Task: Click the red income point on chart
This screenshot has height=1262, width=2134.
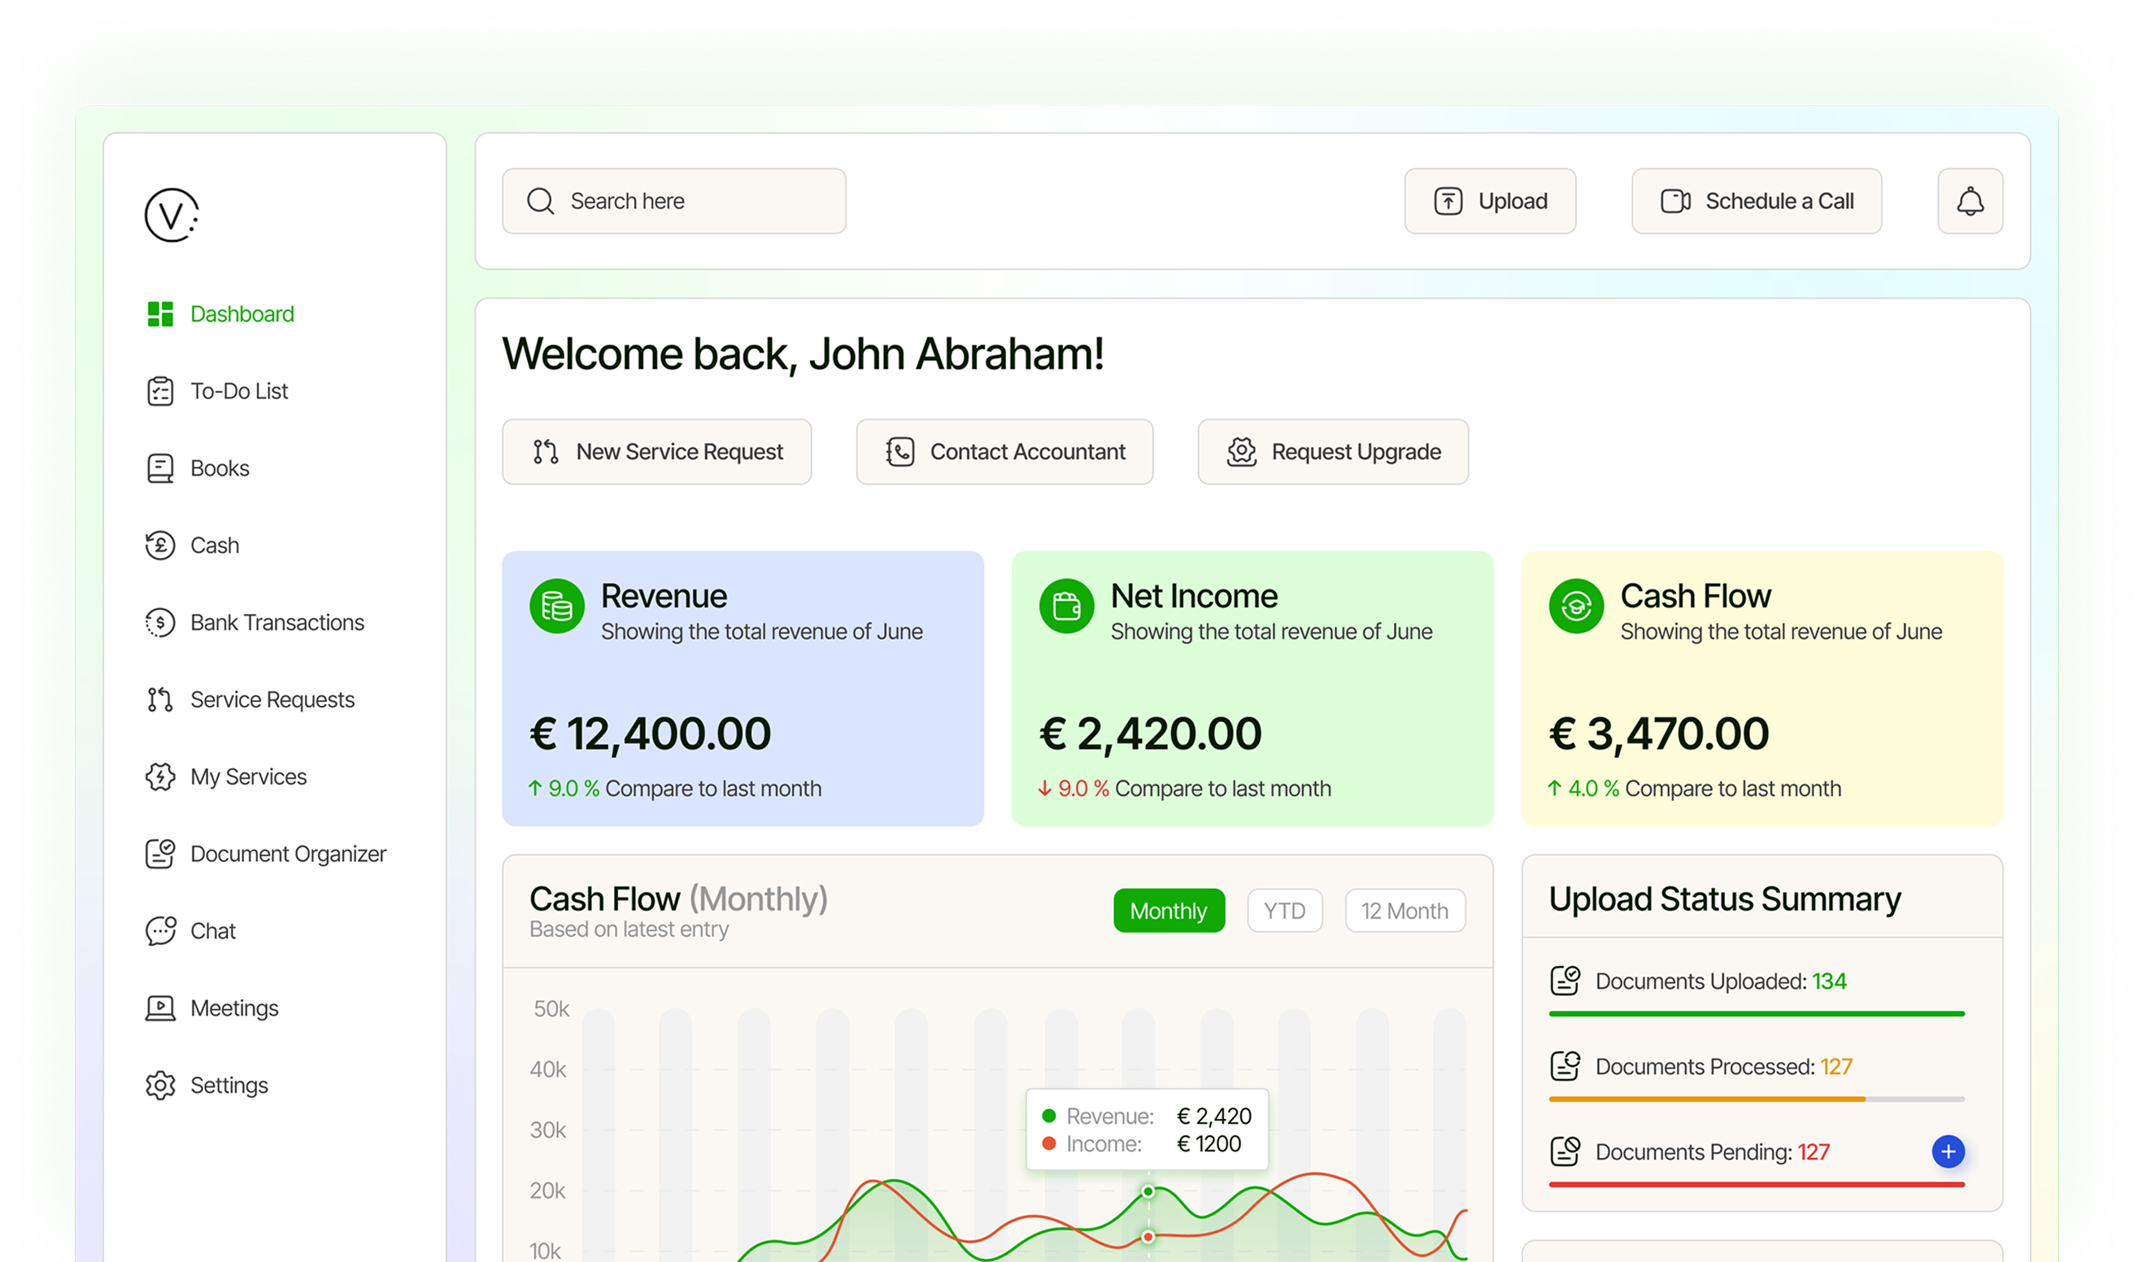Action: pos(1148,1237)
